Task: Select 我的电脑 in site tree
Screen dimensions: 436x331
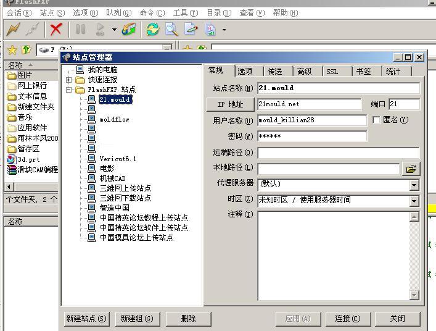Action: tap(102, 70)
